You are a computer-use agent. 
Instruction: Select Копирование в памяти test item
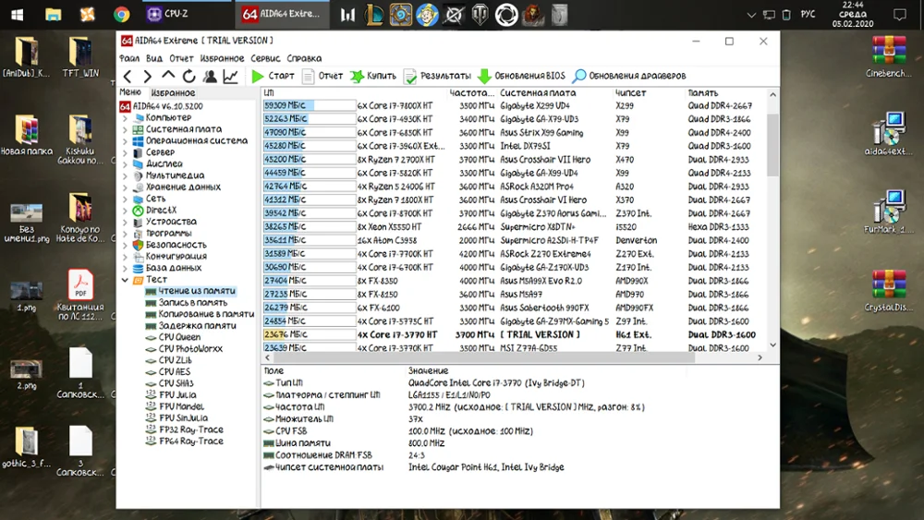[200, 314]
